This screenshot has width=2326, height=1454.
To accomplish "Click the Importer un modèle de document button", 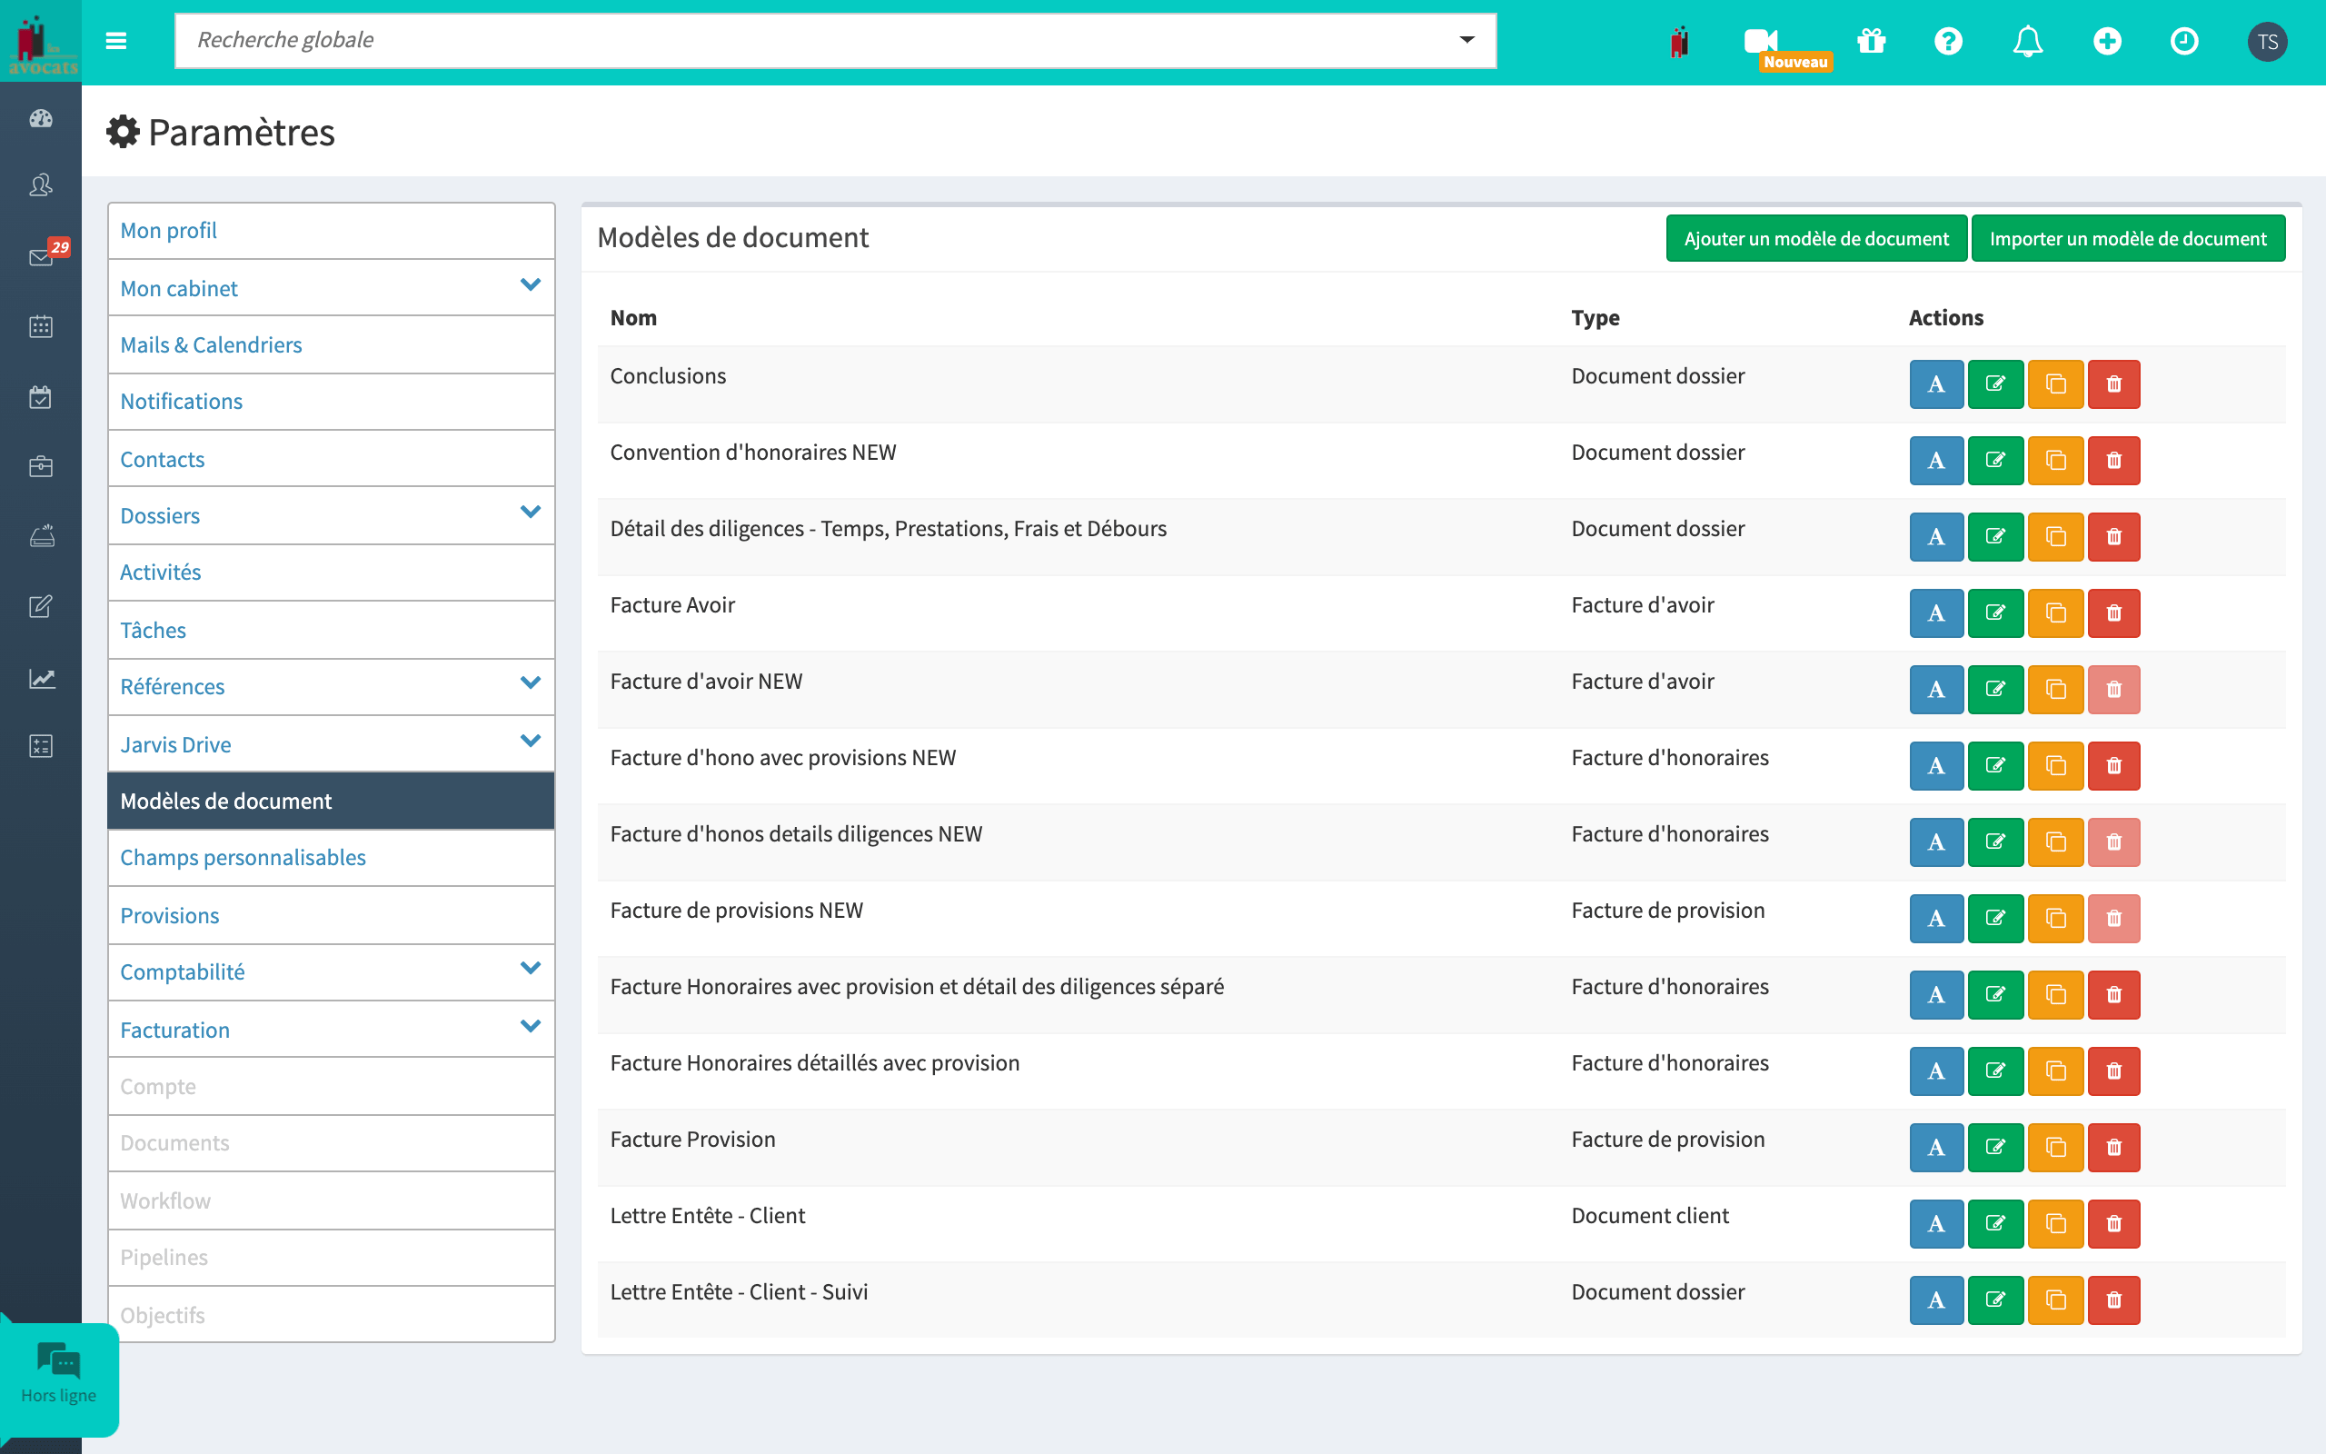I will point(2127,236).
